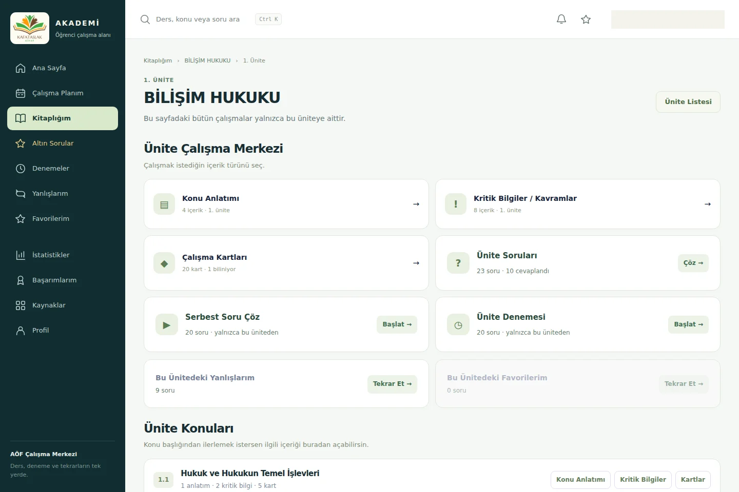Open Yanlışlarım in the sidebar
The width and height of the screenshot is (739, 492).
(63, 194)
